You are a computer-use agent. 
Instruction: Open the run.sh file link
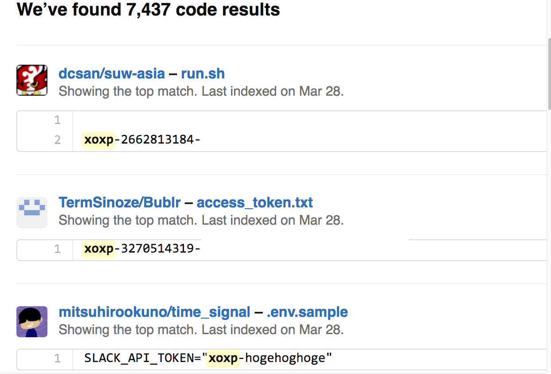[x=203, y=74]
